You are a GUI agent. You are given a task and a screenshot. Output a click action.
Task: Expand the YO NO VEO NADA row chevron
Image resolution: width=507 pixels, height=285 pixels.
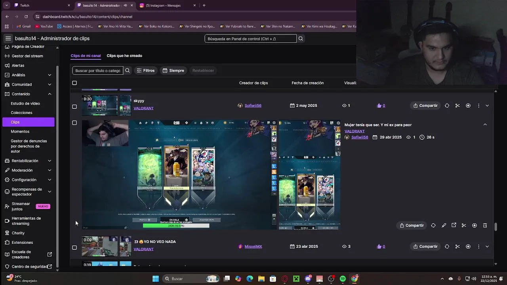click(487, 247)
